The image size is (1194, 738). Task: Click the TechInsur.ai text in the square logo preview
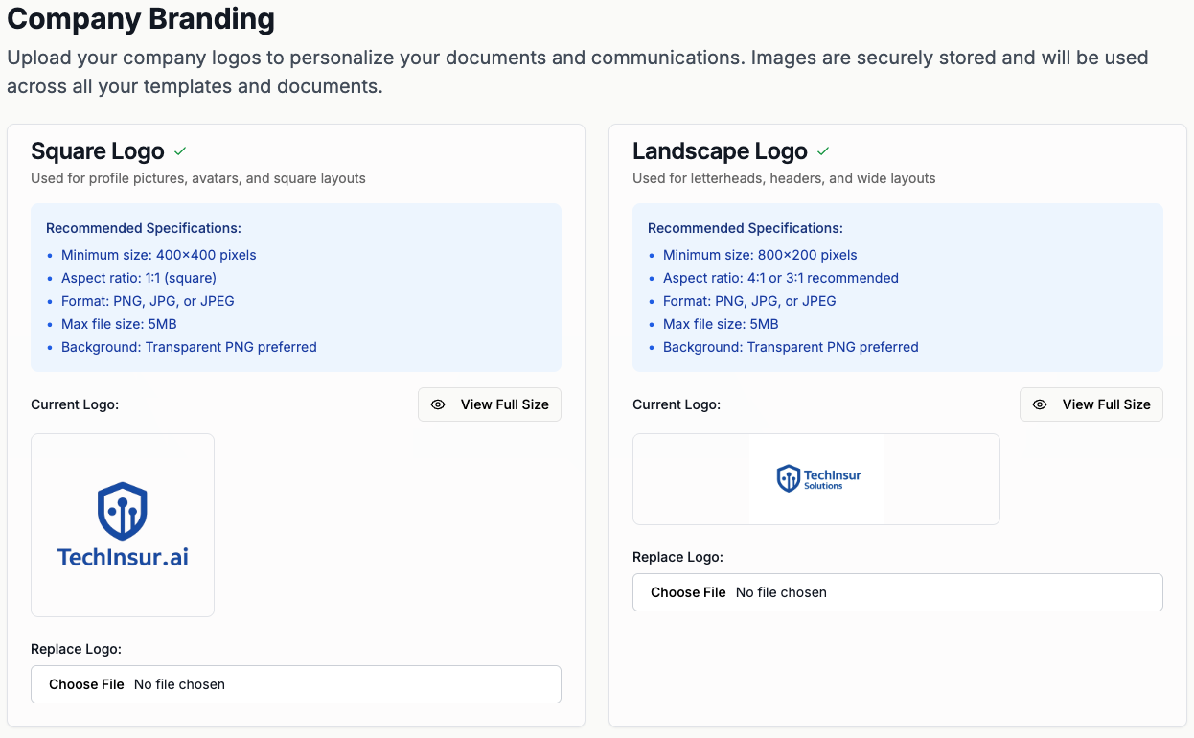(x=123, y=557)
